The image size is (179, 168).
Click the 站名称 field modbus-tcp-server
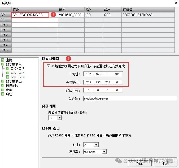130,98
